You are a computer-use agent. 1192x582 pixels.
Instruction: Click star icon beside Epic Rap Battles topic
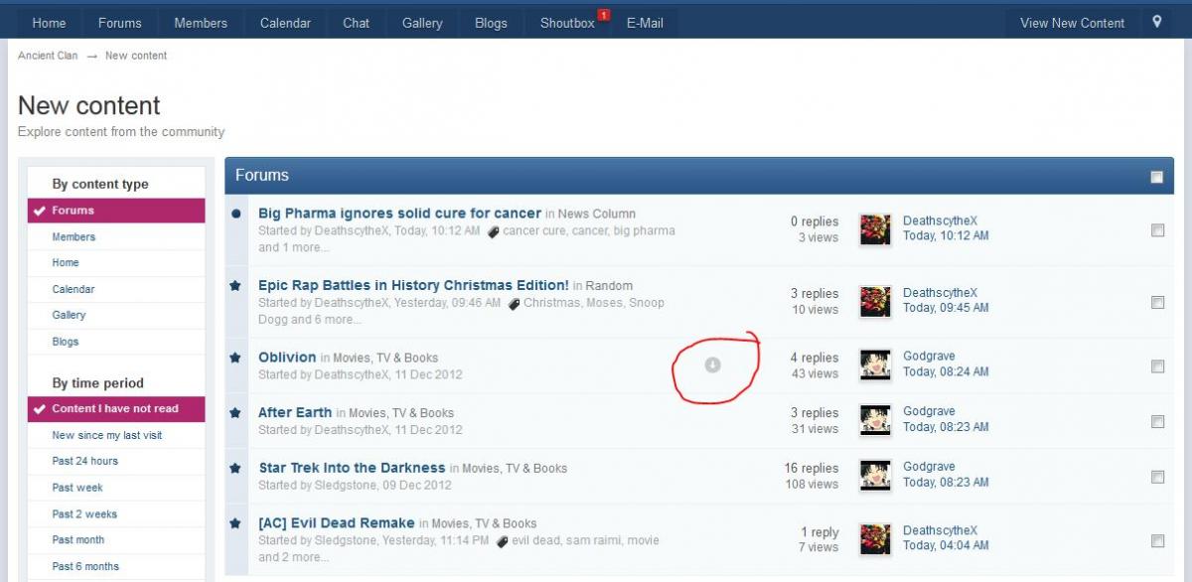[235, 285]
